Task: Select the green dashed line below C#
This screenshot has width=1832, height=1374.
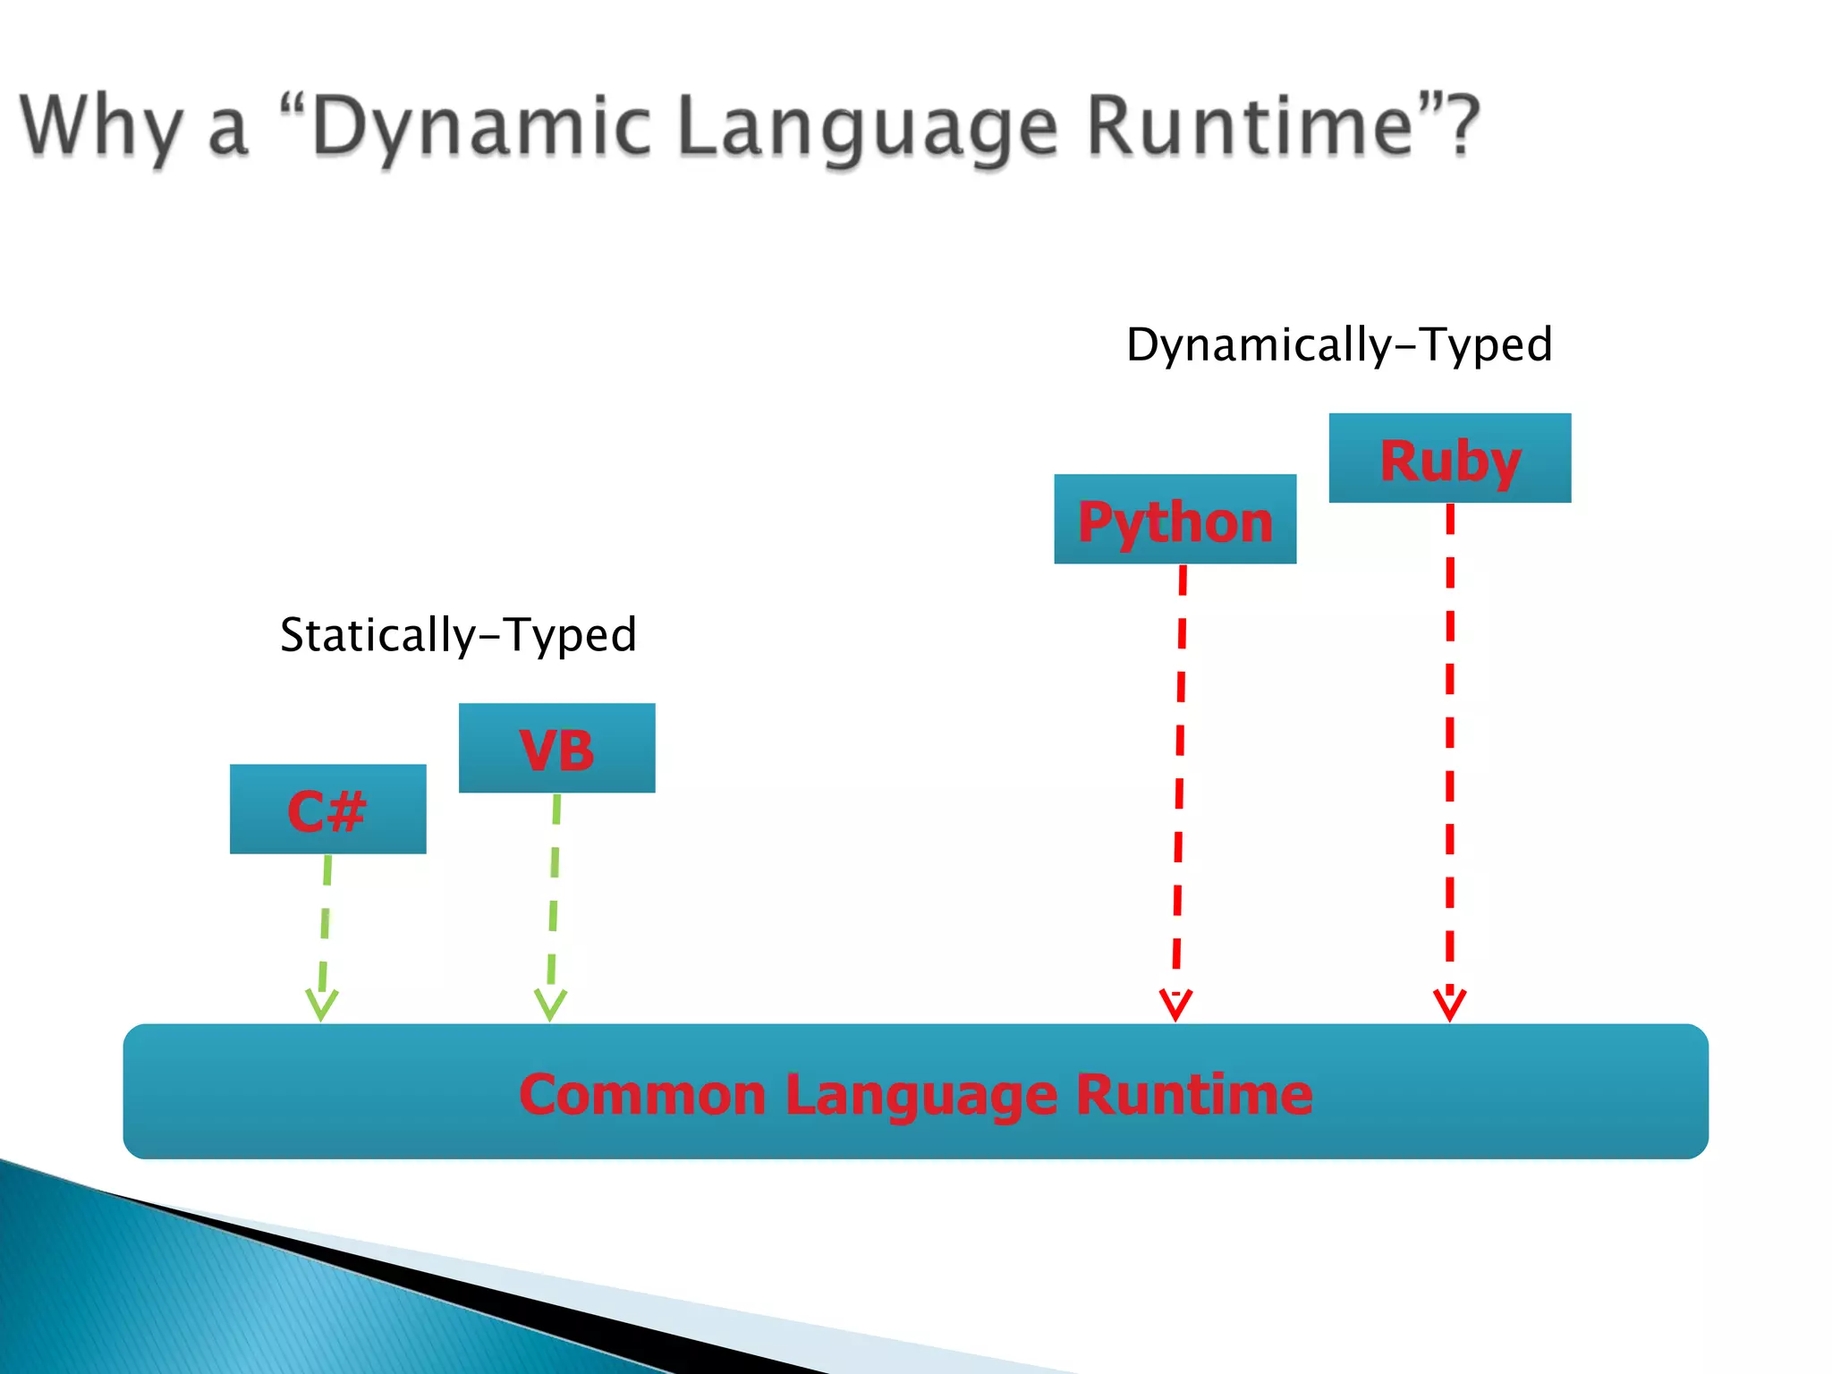Action: (x=326, y=921)
